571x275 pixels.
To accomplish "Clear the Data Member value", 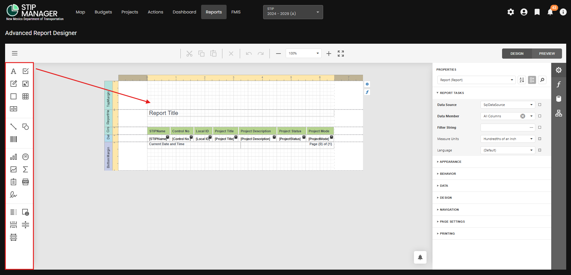I will (x=523, y=116).
